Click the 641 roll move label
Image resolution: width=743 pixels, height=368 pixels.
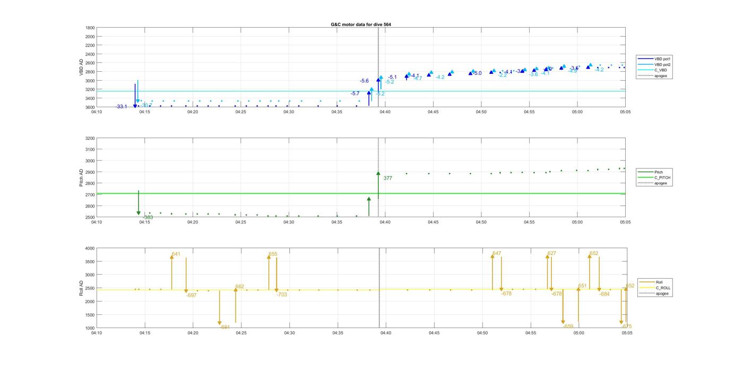point(176,254)
